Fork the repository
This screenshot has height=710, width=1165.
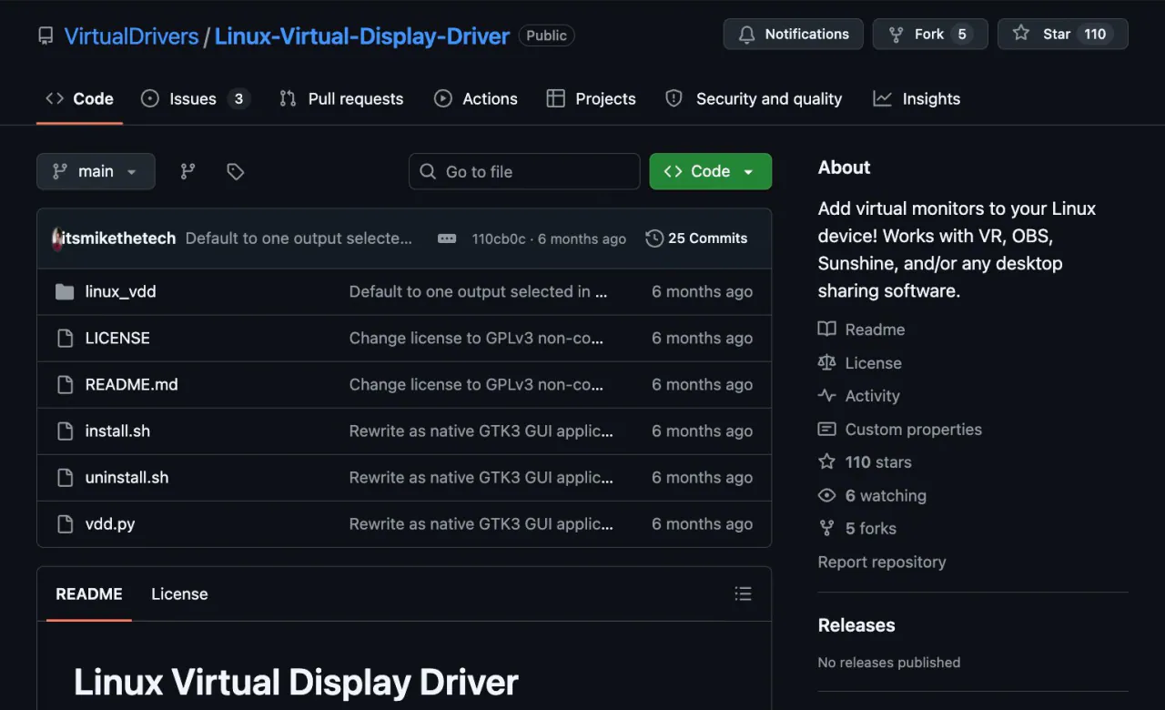click(x=930, y=34)
